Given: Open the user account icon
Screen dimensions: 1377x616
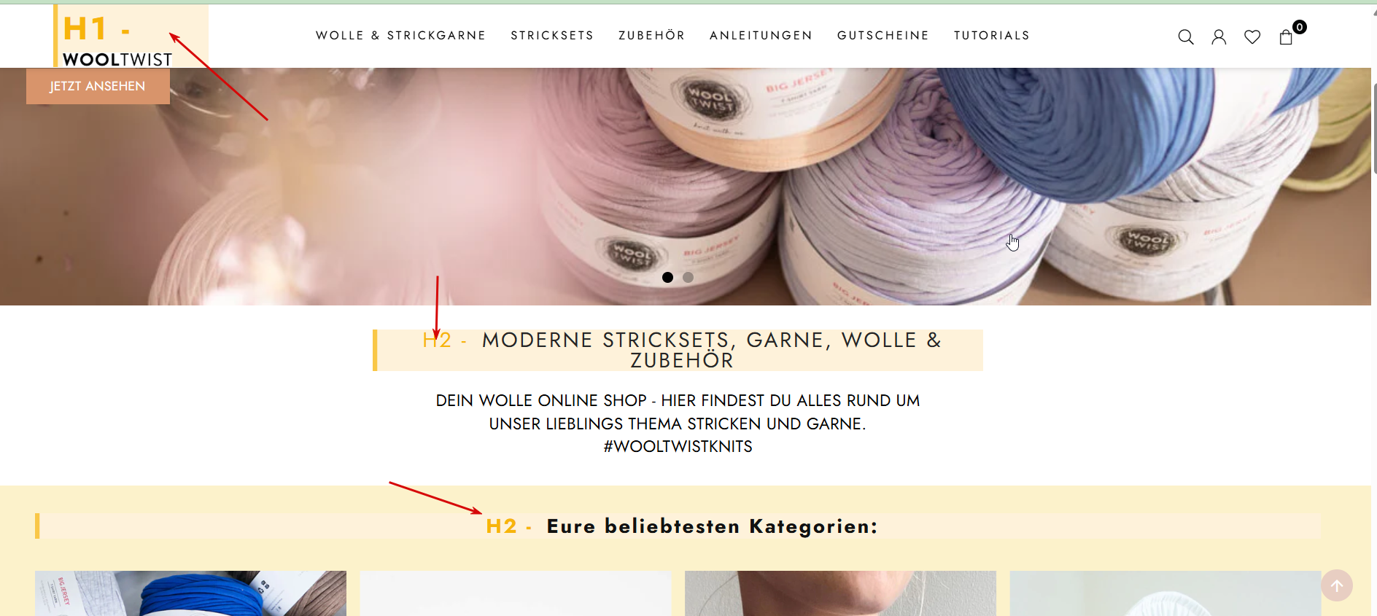Looking at the screenshot, I should tap(1219, 37).
